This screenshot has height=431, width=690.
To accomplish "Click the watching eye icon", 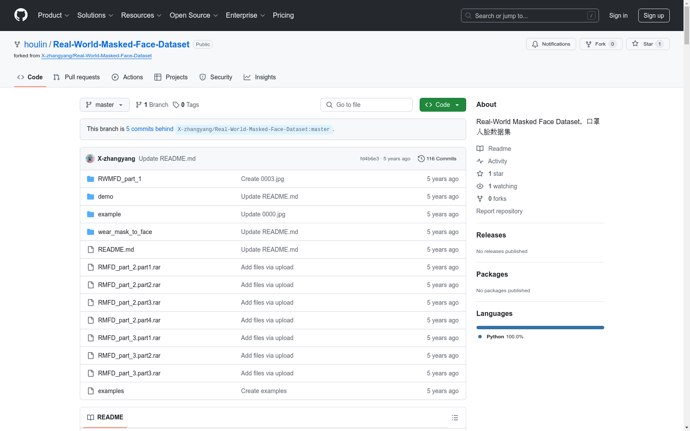I will [x=480, y=186].
